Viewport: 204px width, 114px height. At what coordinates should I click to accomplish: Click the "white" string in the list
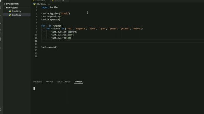click(137, 29)
